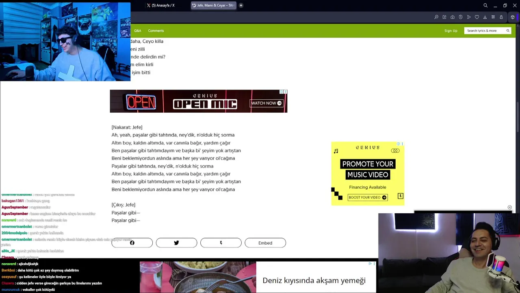Click WATCH NOW on Open Mic banner

266,103
